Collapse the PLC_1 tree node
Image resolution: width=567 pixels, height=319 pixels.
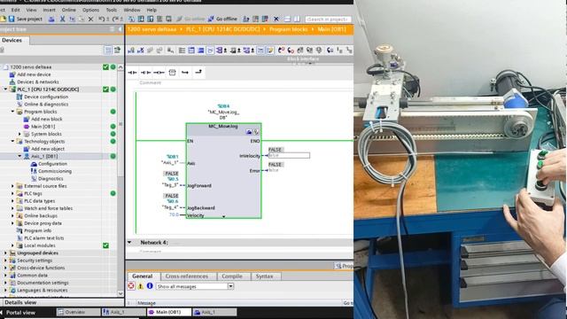pyautogui.click(x=5, y=89)
